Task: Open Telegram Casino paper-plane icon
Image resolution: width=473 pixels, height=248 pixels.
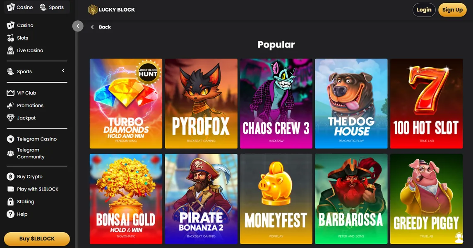Action: [11, 139]
